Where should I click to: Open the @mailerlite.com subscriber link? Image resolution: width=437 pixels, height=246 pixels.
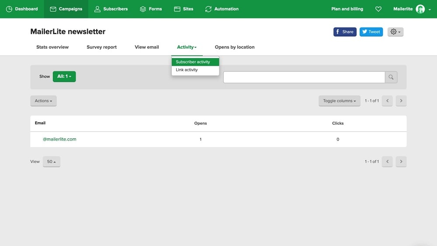(x=59, y=139)
